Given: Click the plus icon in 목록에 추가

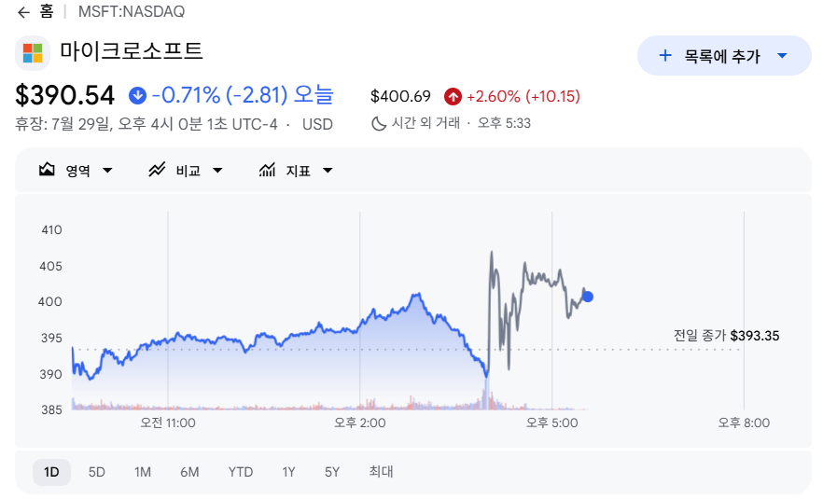Looking at the screenshot, I should coord(665,55).
